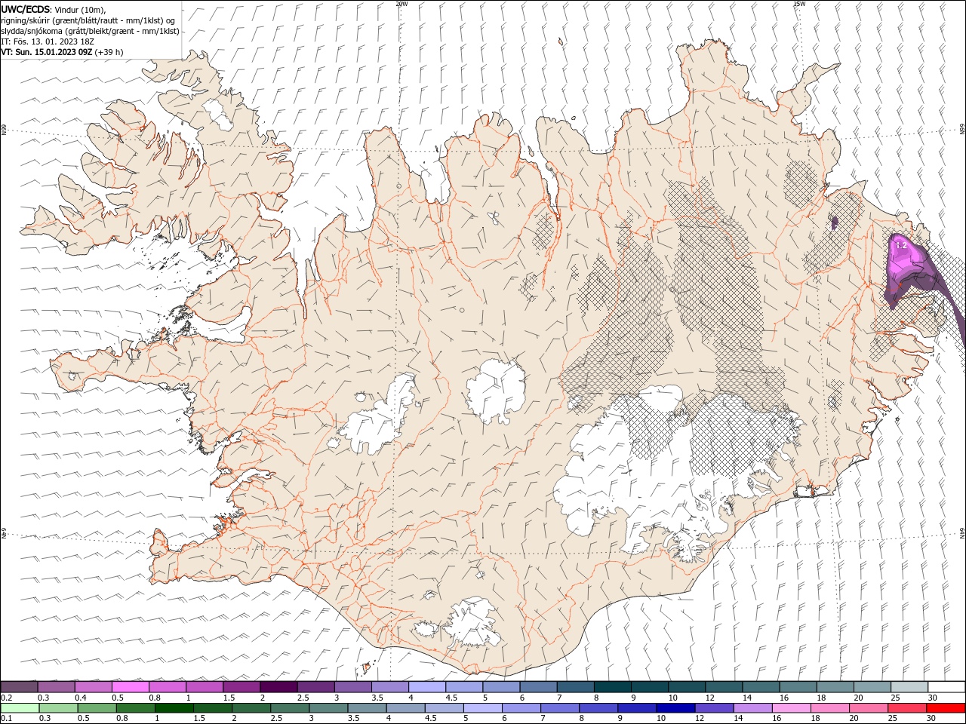Select the top legend dark teal swatch labeled 9
The image size is (966, 724).
click(650, 686)
